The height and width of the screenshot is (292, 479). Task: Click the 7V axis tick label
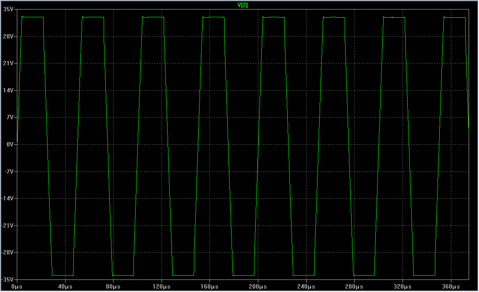coord(10,117)
